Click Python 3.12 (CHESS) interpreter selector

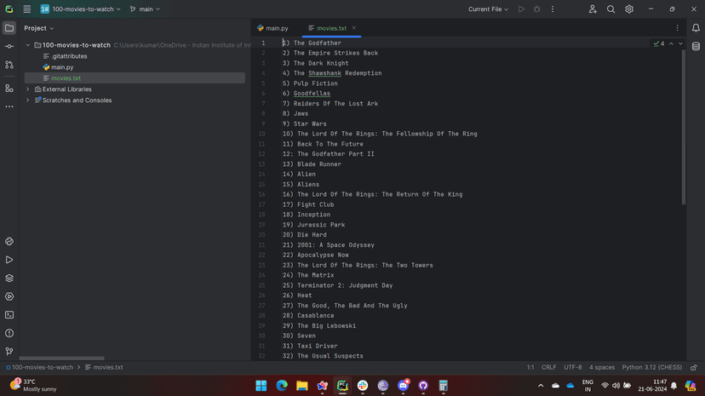coord(651,368)
